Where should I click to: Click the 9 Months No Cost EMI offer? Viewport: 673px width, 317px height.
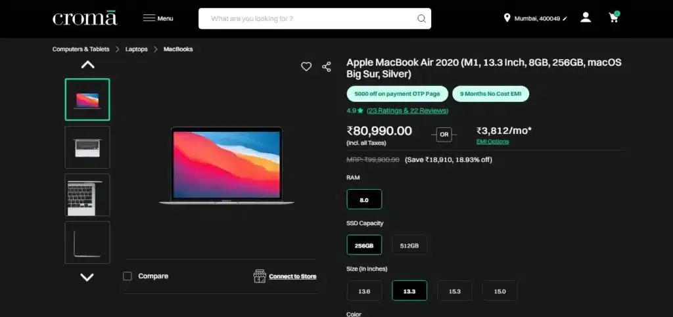pos(490,94)
